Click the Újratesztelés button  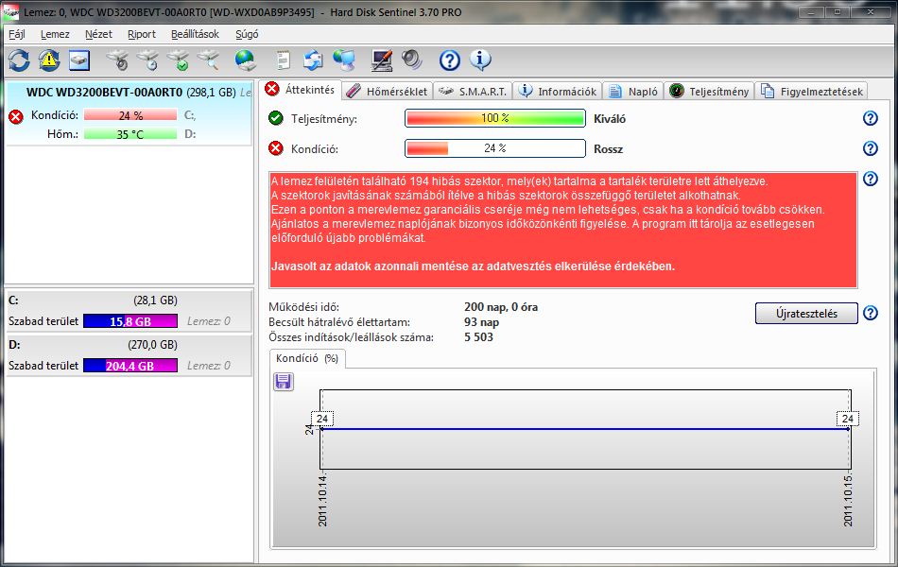point(806,314)
